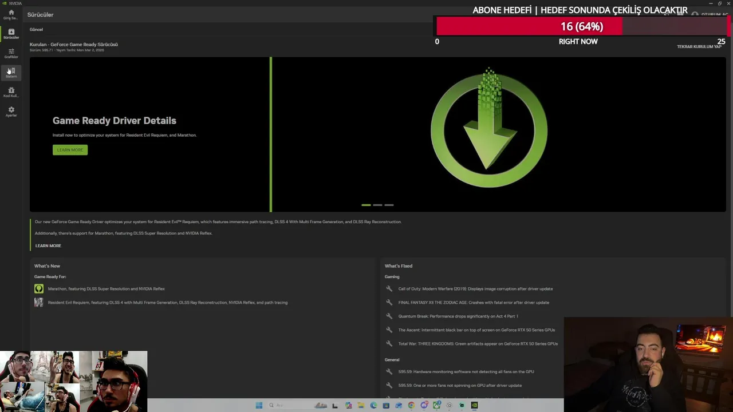Click FINAL FANTASY XII crash fix text
Viewport: 733px width, 412px height.
(474, 303)
